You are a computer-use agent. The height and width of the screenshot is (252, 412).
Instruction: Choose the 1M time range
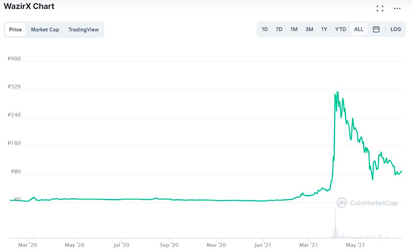click(294, 30)
